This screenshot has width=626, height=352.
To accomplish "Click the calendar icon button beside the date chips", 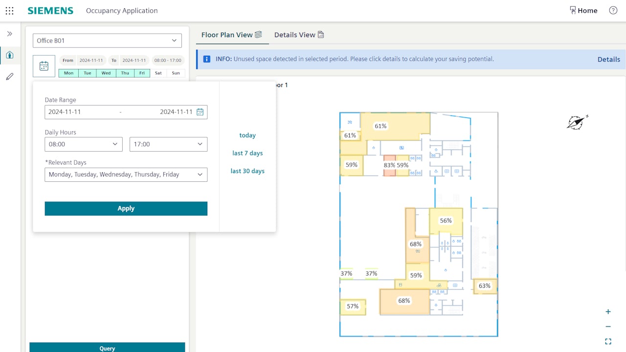I will tap(44, 66).
